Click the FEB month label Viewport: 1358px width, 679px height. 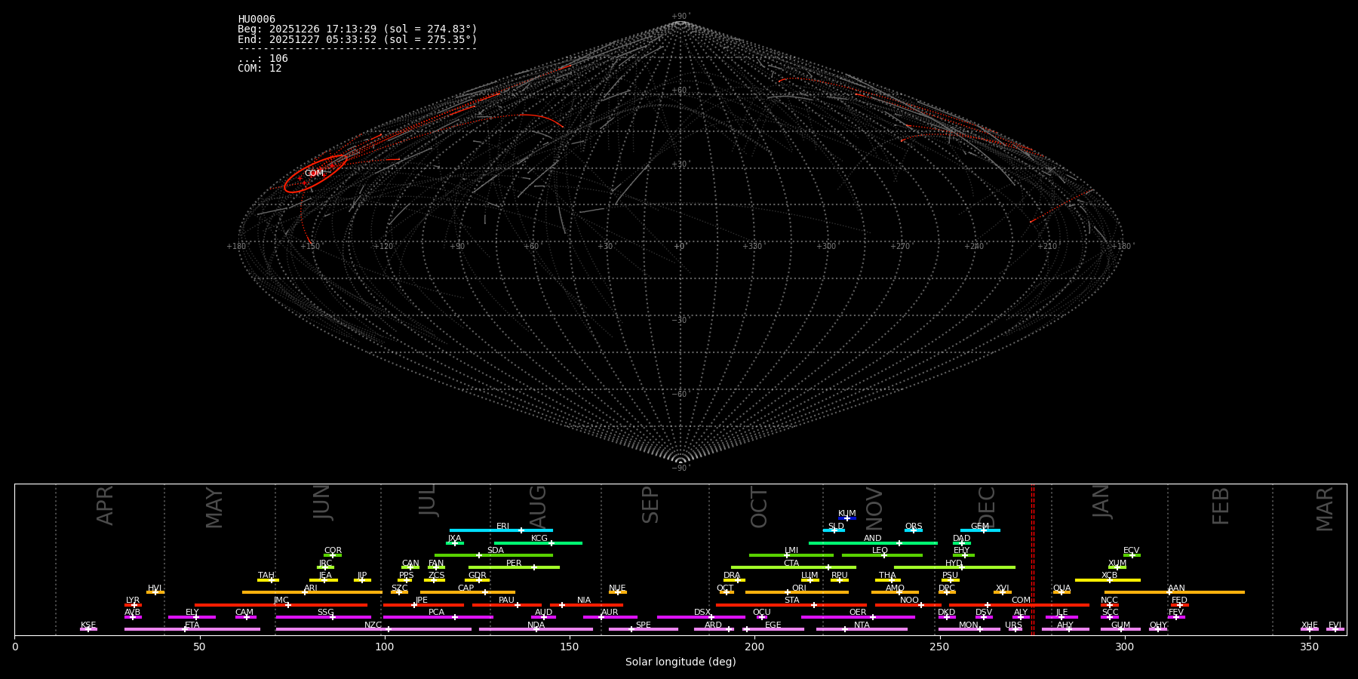click(1221, 506)
